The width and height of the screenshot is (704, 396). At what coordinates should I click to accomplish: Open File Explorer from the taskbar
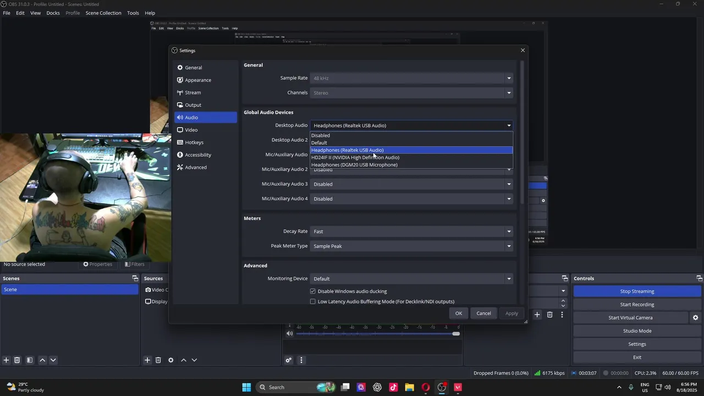click(x=409, y=387)
